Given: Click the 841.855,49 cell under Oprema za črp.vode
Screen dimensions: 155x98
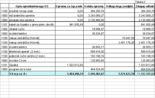Looking at the screenshot, I should click(69, 24).
